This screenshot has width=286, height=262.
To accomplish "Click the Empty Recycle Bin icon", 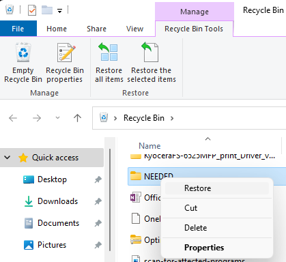I will [x=23, y=53].
